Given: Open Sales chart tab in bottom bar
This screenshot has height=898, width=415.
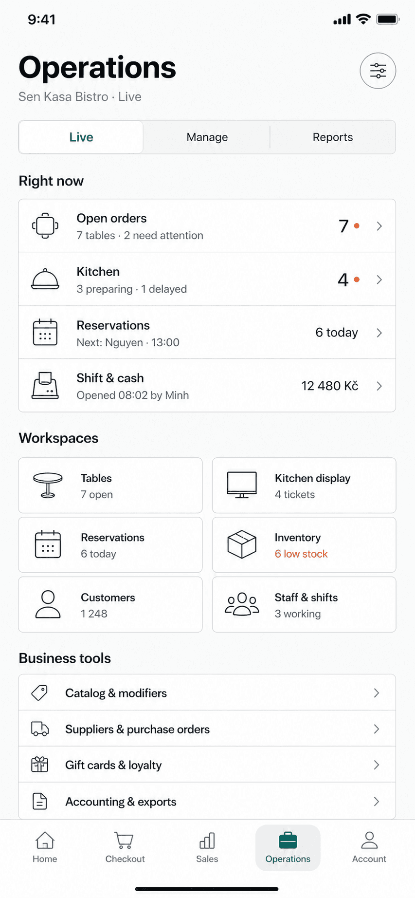Looking at the screenshot, I should point(207,848).
